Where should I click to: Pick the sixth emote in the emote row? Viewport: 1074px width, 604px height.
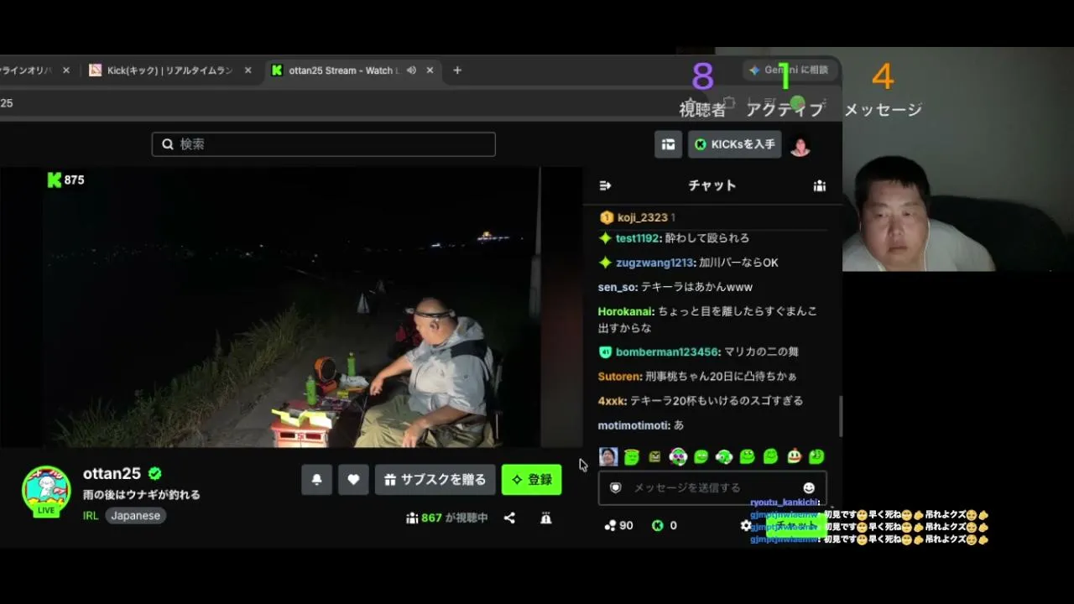click(724, 456)
